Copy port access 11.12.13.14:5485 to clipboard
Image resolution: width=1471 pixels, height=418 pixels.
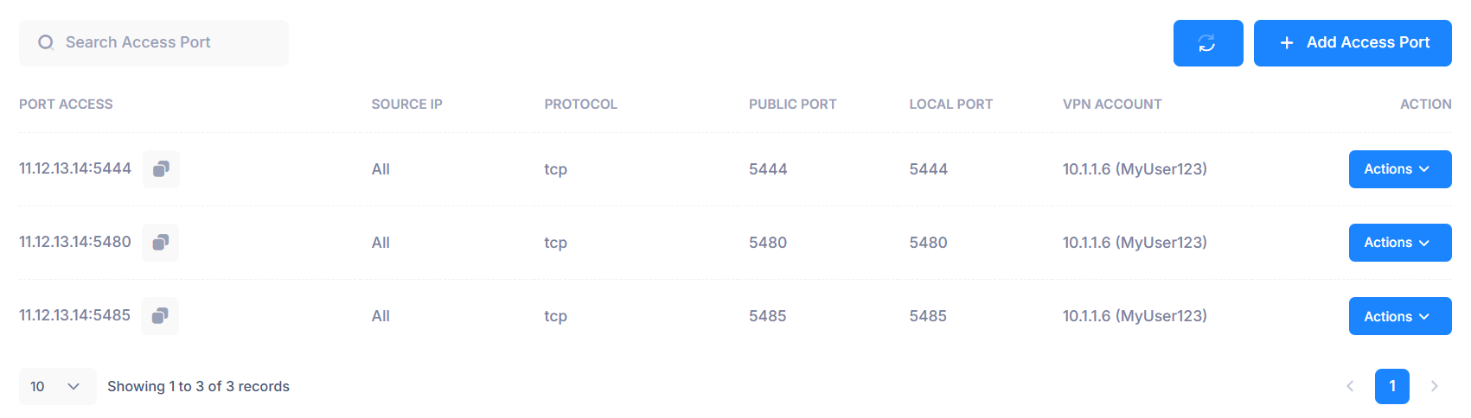[160, 316]
